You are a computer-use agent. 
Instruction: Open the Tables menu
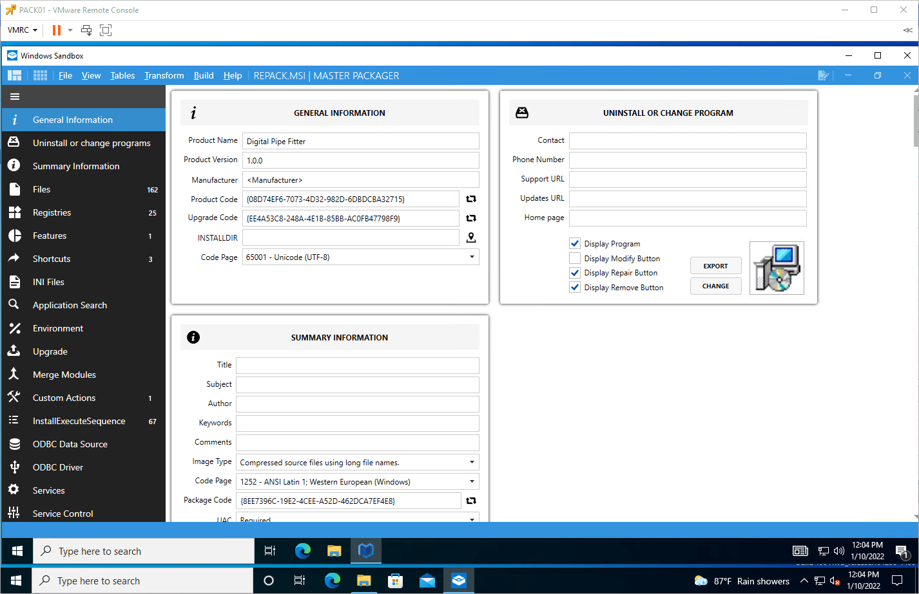[x=122, y=76]
